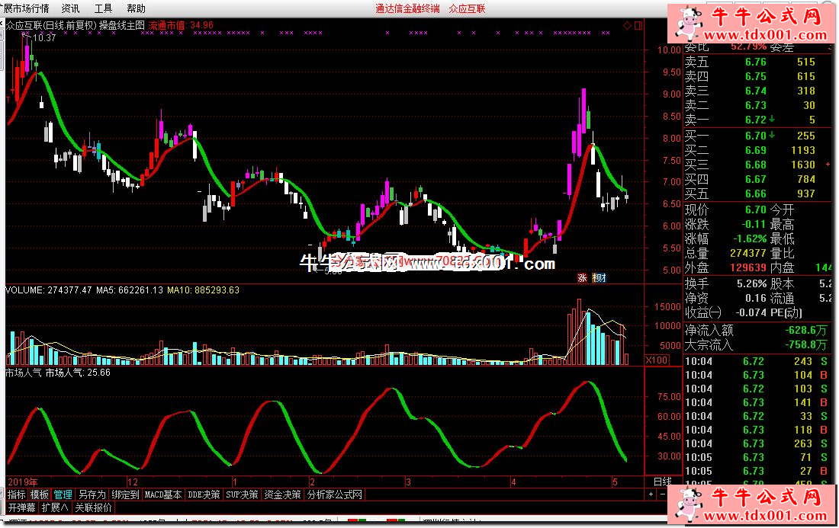839x528 pixels.
Task: Click the 2019年 date on the time axis
Action: [22, 482]
